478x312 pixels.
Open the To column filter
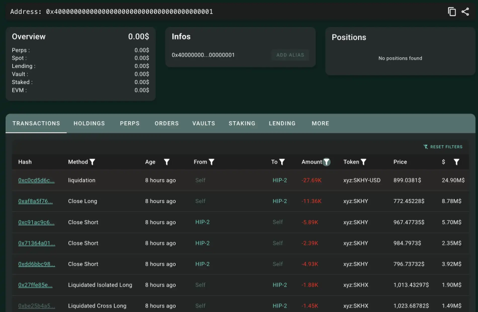pos(282,162)
